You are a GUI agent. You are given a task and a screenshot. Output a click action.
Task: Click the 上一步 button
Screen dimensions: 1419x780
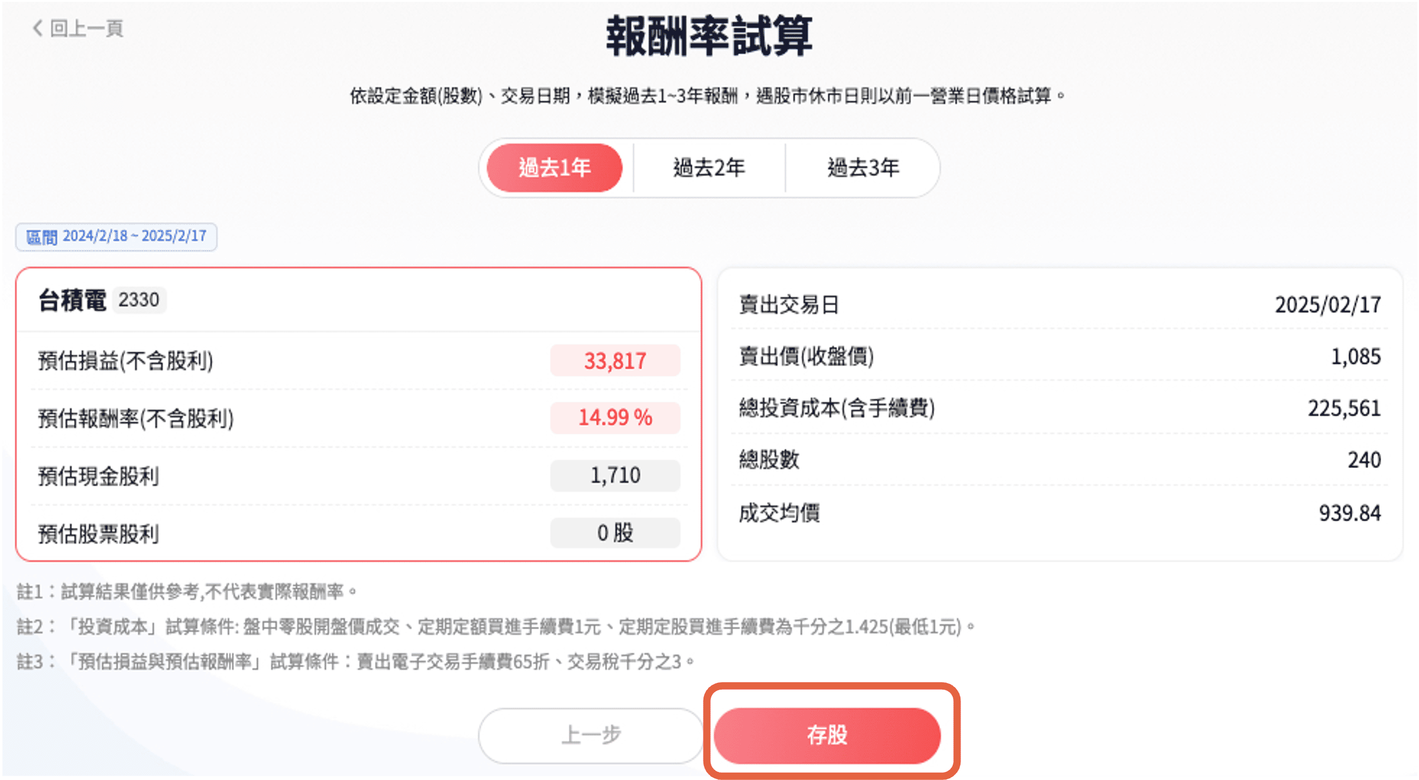tap(591, 735)
